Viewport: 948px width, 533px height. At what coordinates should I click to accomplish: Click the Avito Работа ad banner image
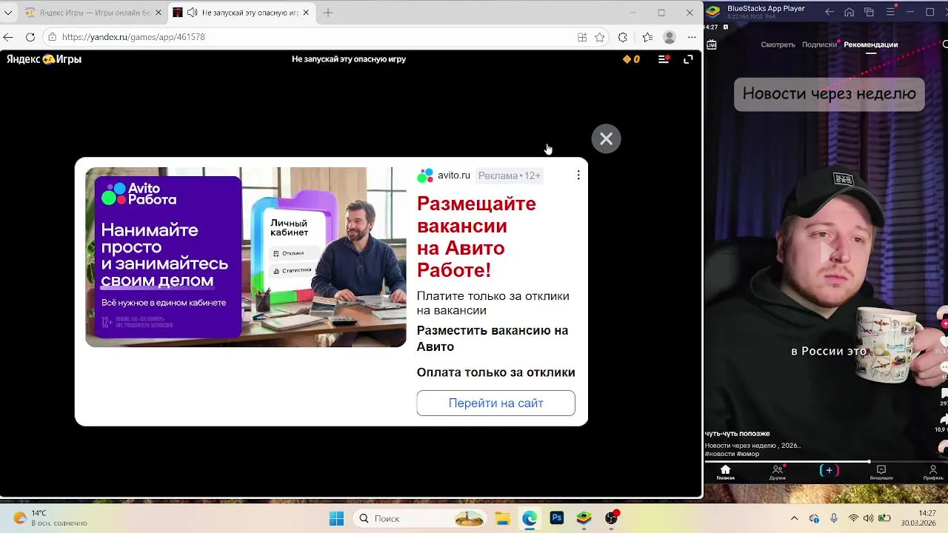tap(246, 257)
